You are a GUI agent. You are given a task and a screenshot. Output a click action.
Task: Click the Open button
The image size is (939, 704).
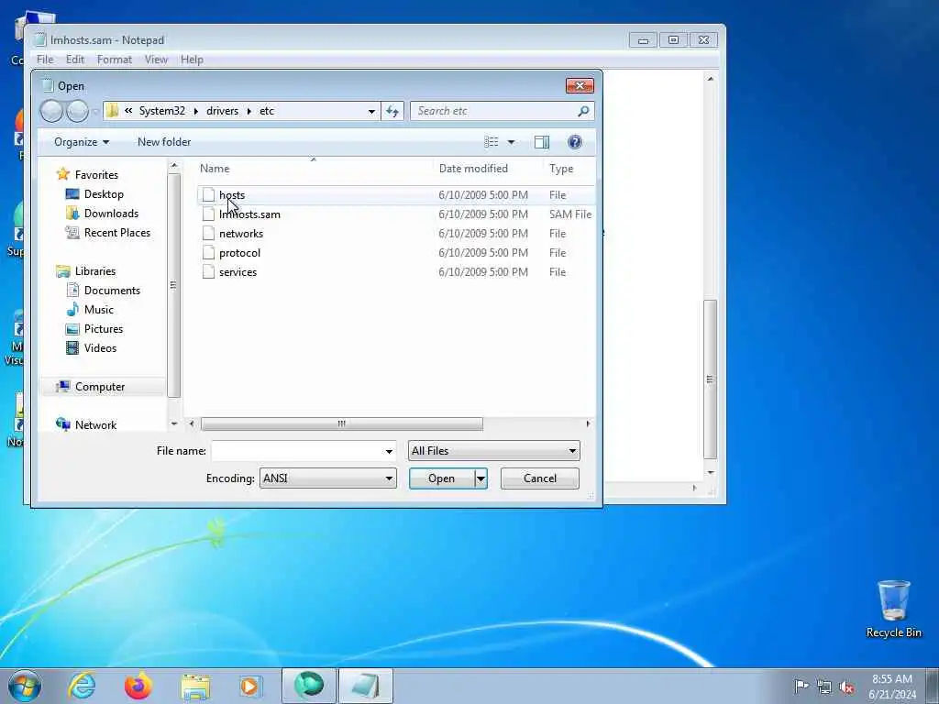click(441, 478)
